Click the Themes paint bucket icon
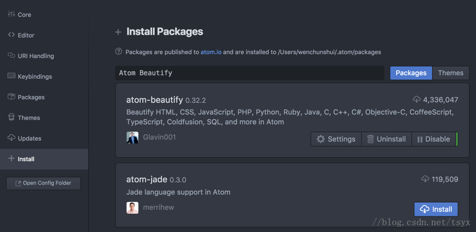This screenshot has width=476, height=232. point(11,117)
